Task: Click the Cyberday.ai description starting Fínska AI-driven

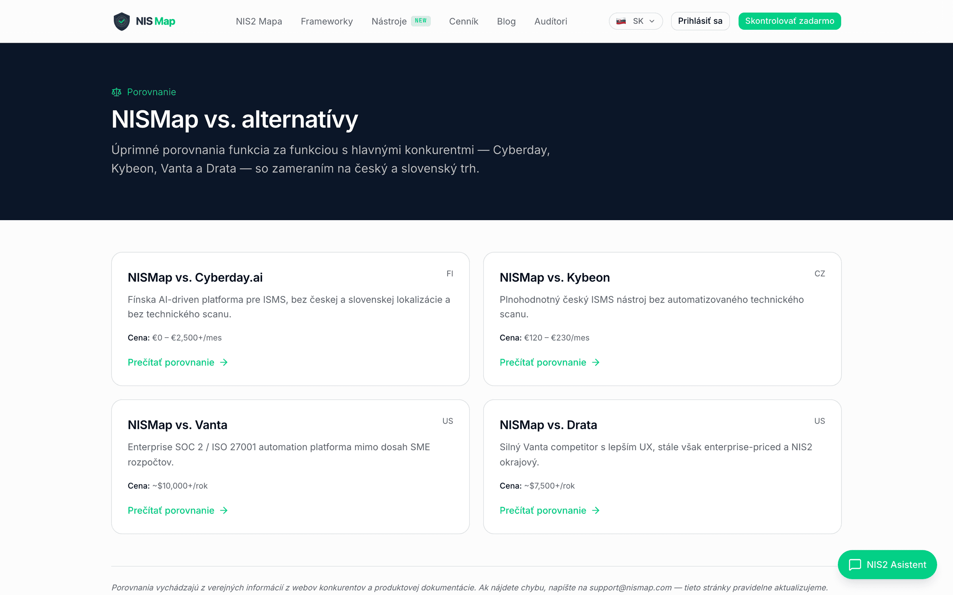Action: coord(289,307)
